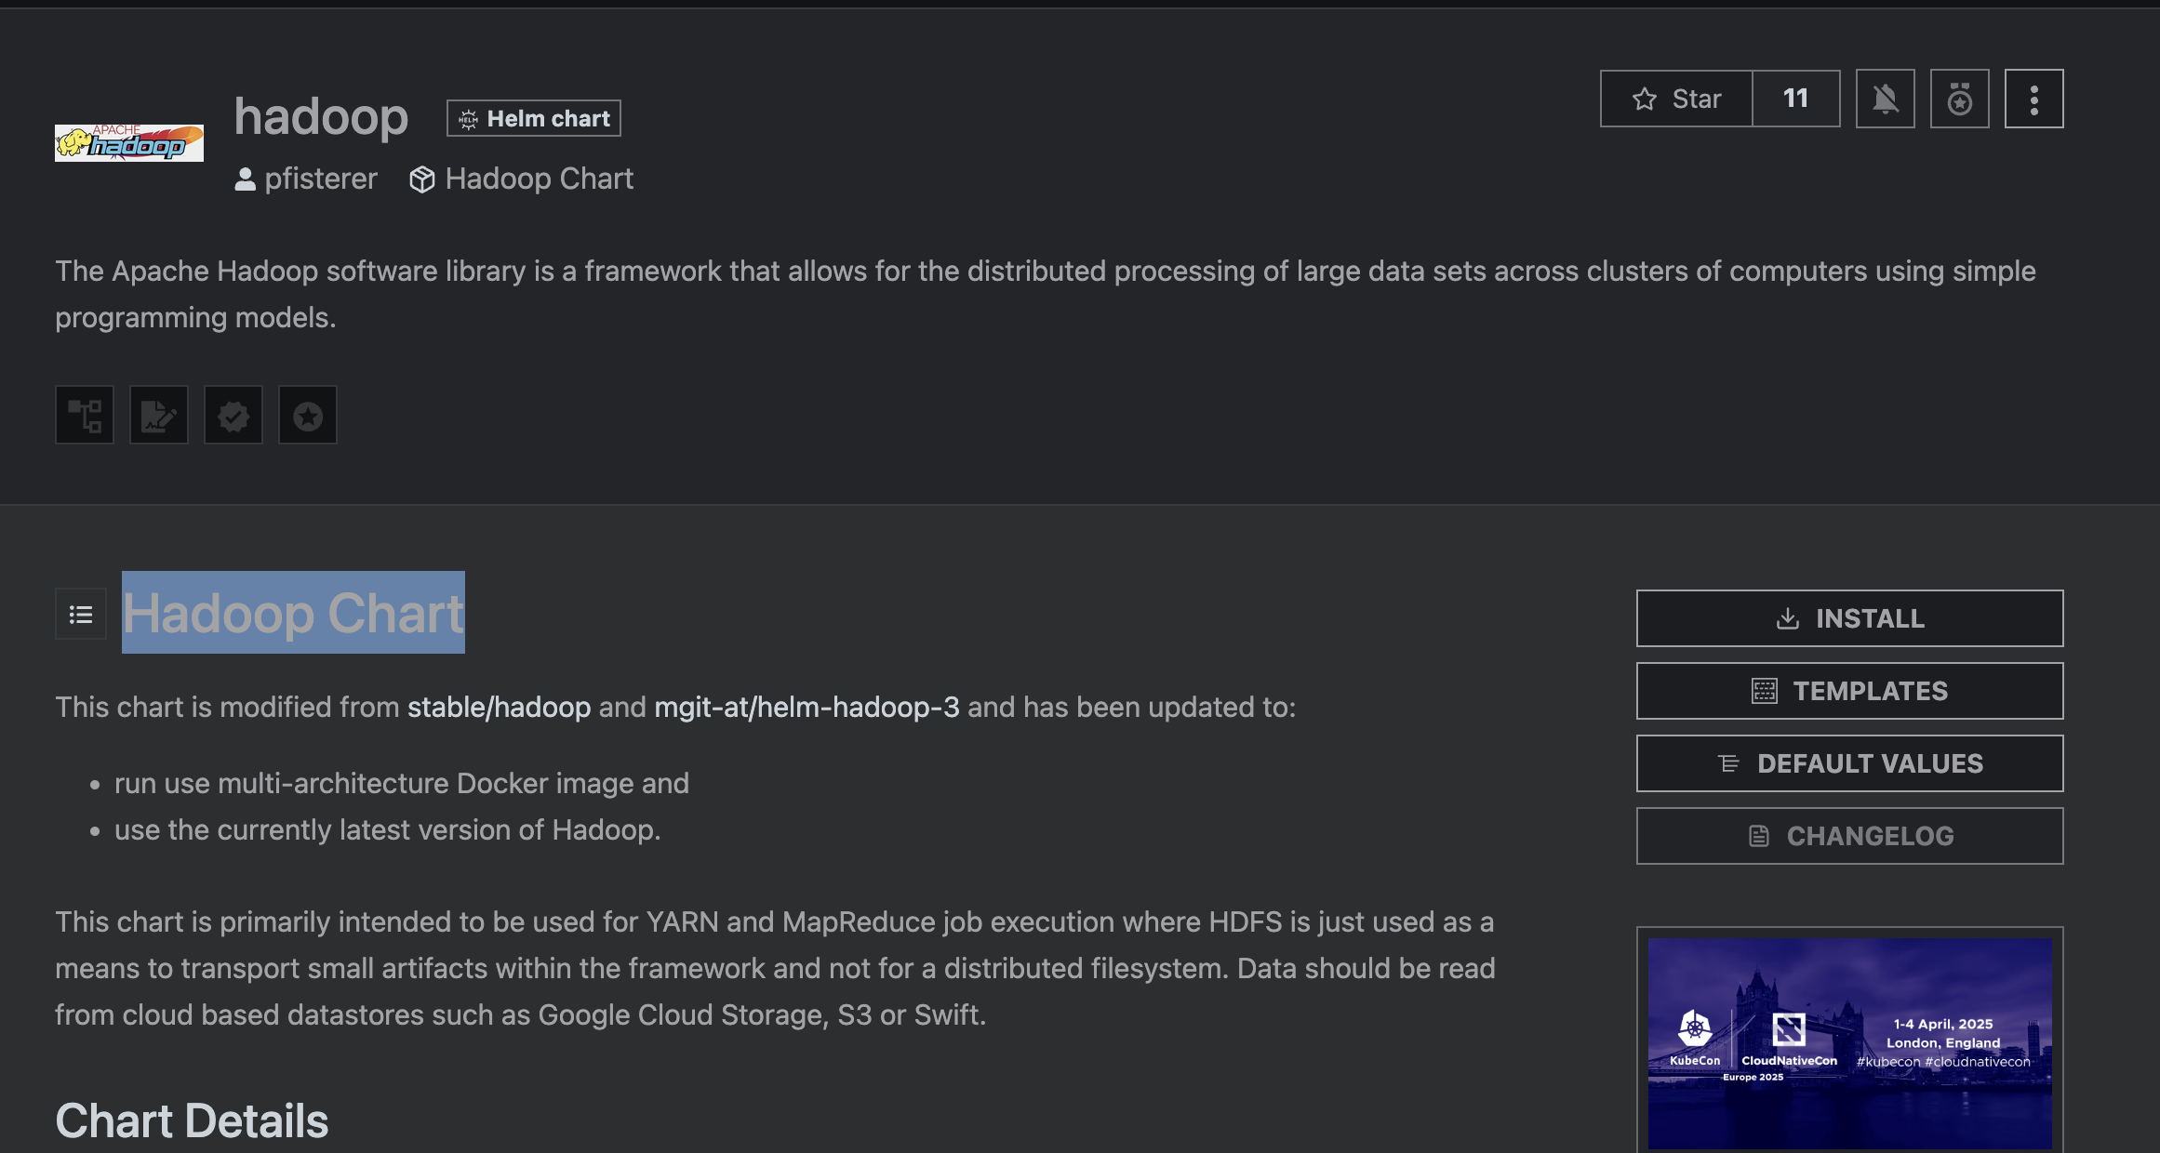Viewport: 2160px width, 1153px height.
Task: Click the medal opt-out icon
Action: (x=1959, y=99)
